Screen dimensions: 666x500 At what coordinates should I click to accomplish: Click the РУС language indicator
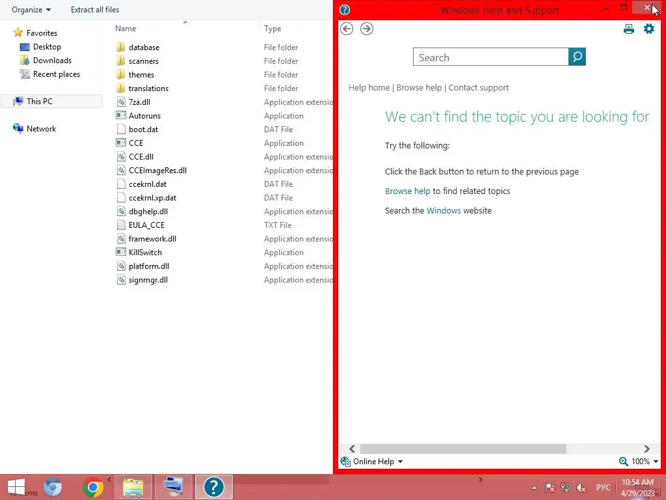(x=603, y=487)
